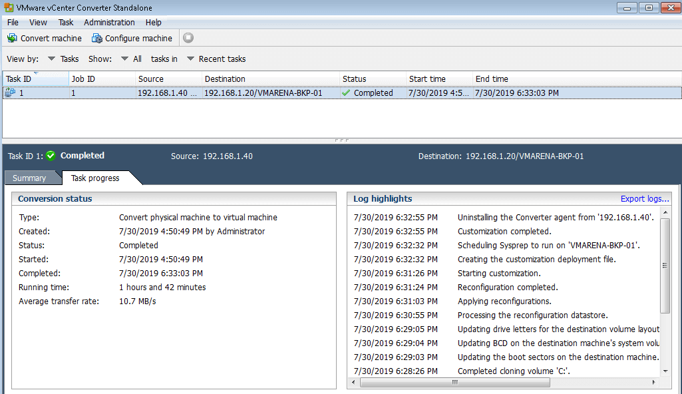Select the Task progress tab

click(x=95, y=178)
